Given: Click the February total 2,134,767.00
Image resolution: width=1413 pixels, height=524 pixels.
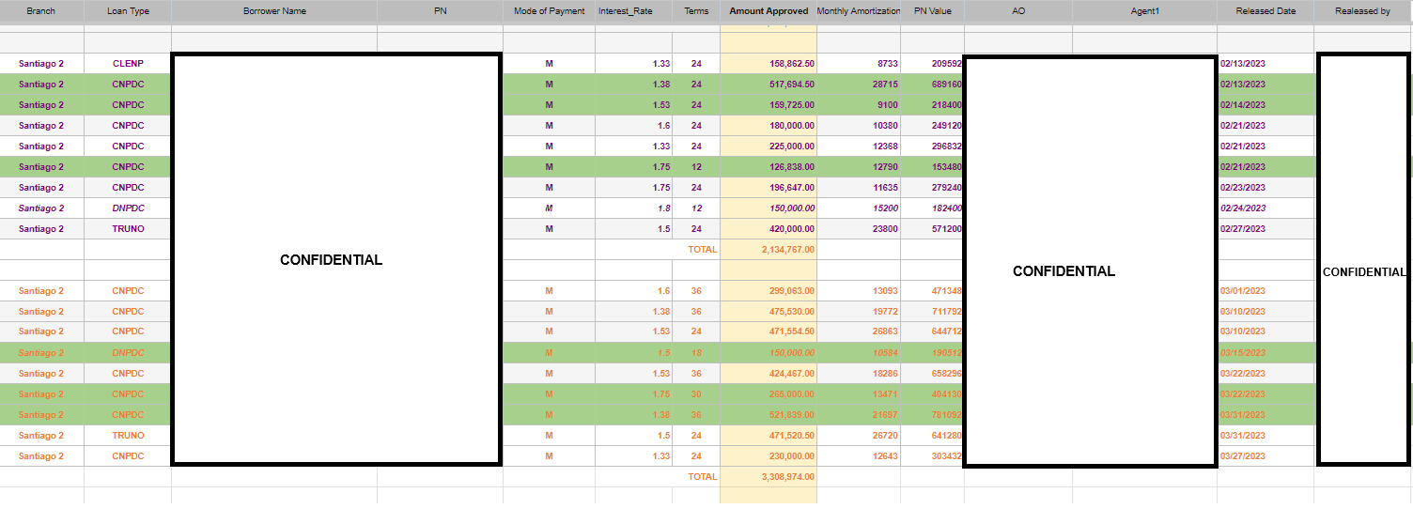Looking at the screenshot, I should coord(769,250).
